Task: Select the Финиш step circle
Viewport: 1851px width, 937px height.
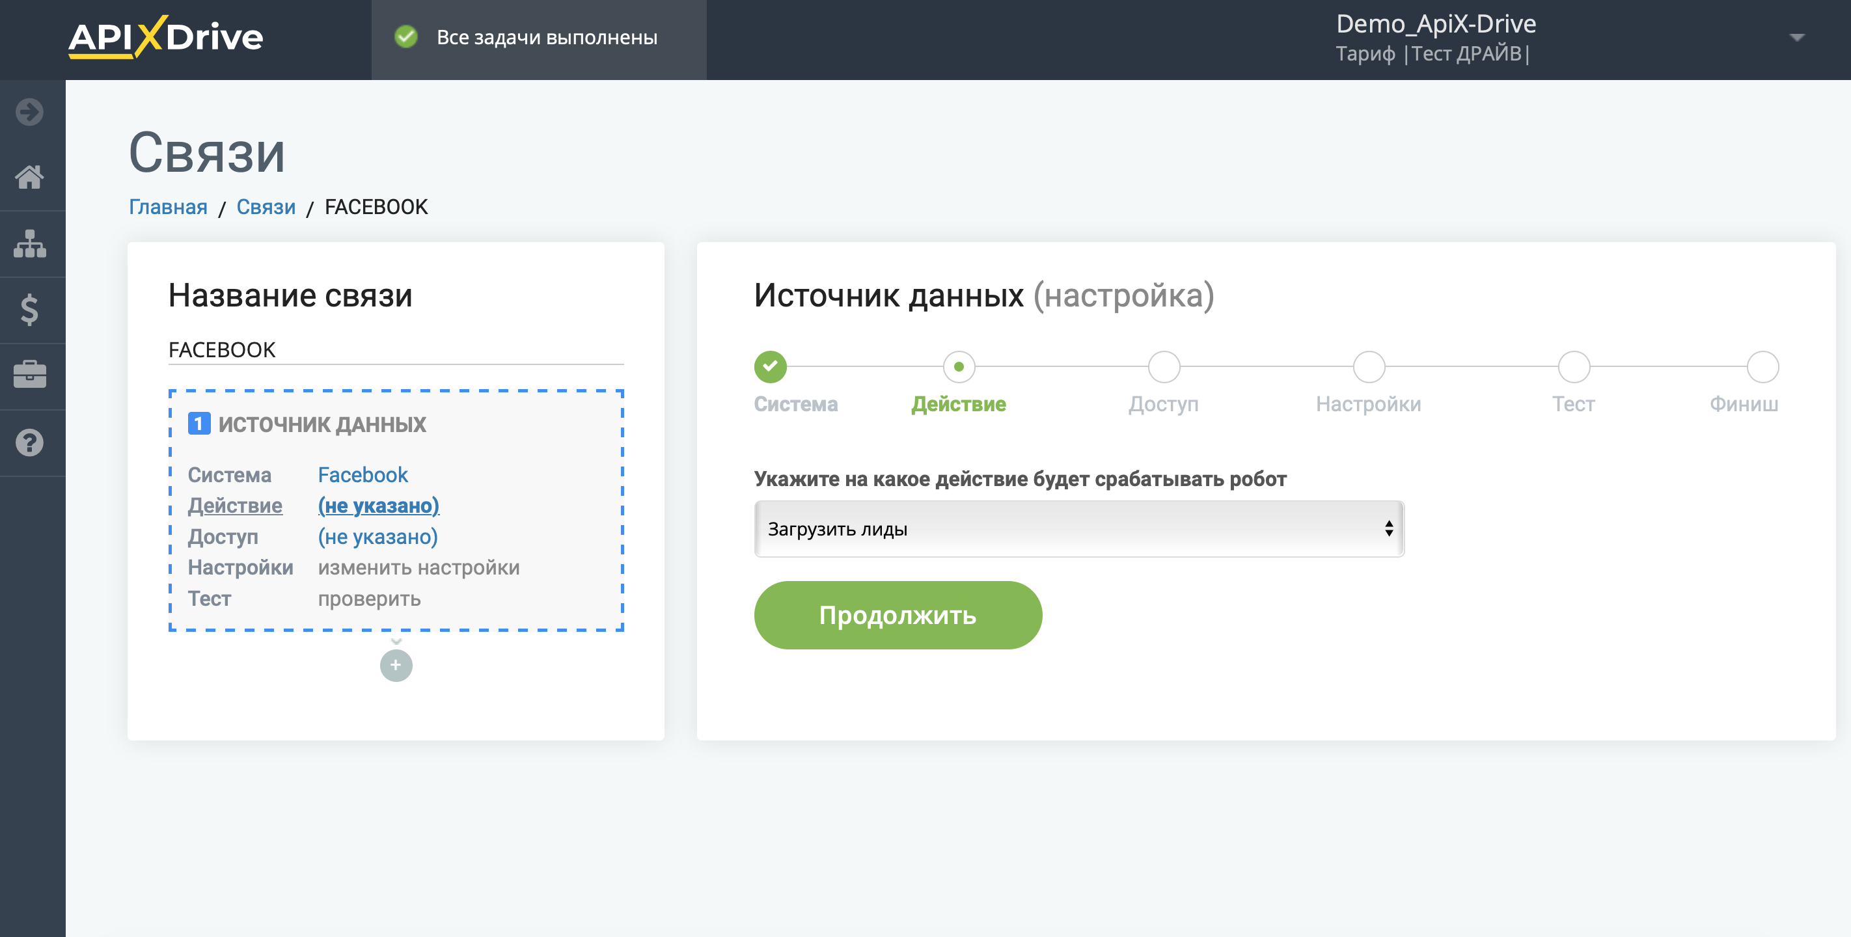Action: [x=1762, y=367]
